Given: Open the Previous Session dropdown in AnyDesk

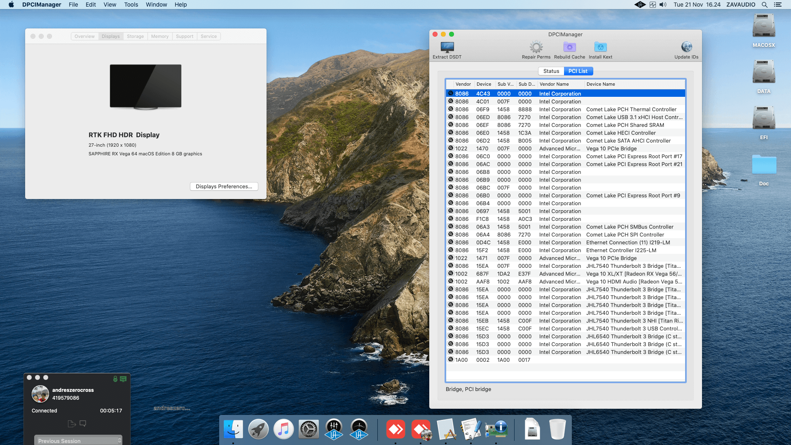Looking at the screenshot, I should tap(78, 440).
